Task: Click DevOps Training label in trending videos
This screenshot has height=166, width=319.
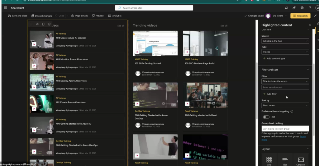Action: click(142, 111)
